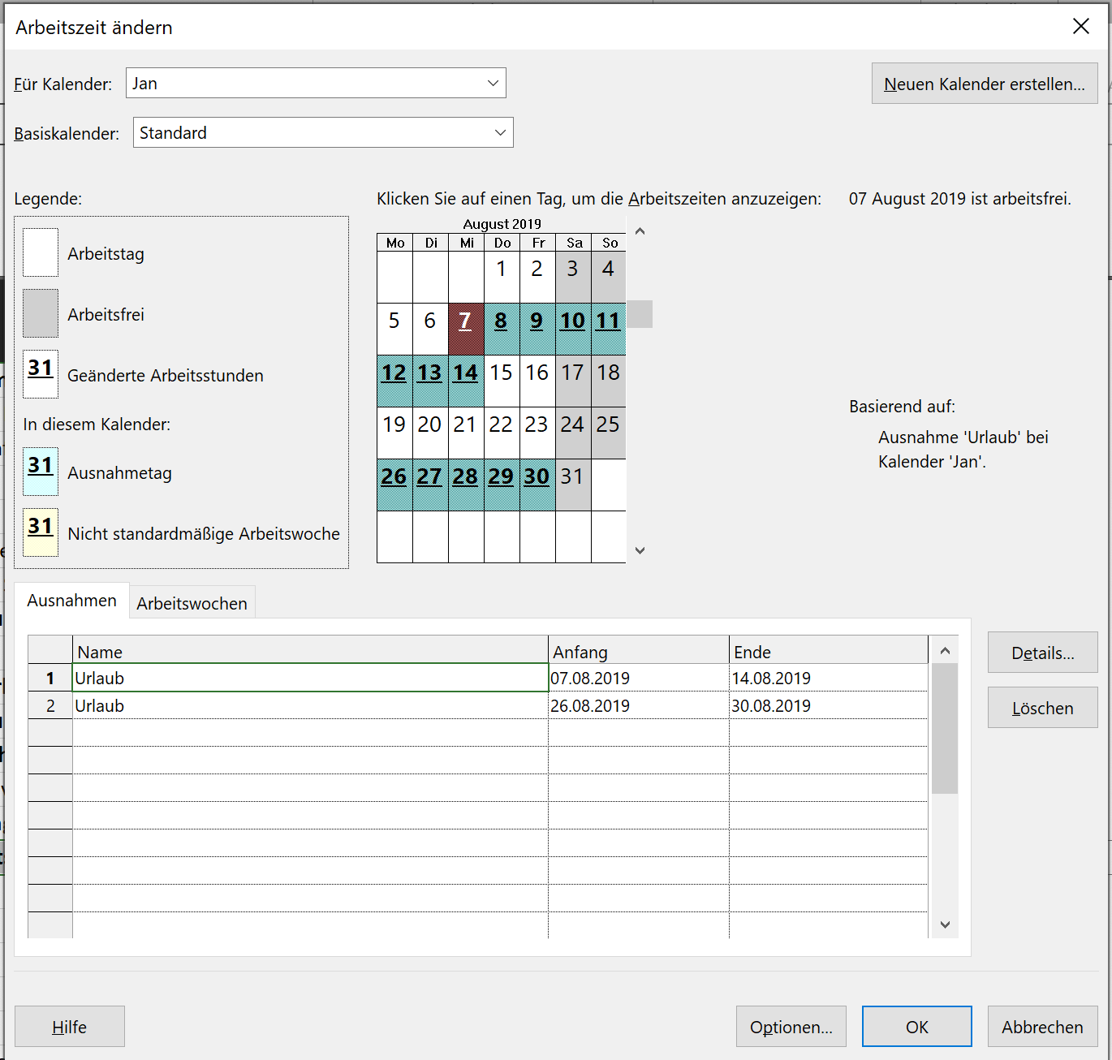Select Sunday August 4 in calendar
The height and width of the screenshot is (1060, 1112).
coord(609,277)
